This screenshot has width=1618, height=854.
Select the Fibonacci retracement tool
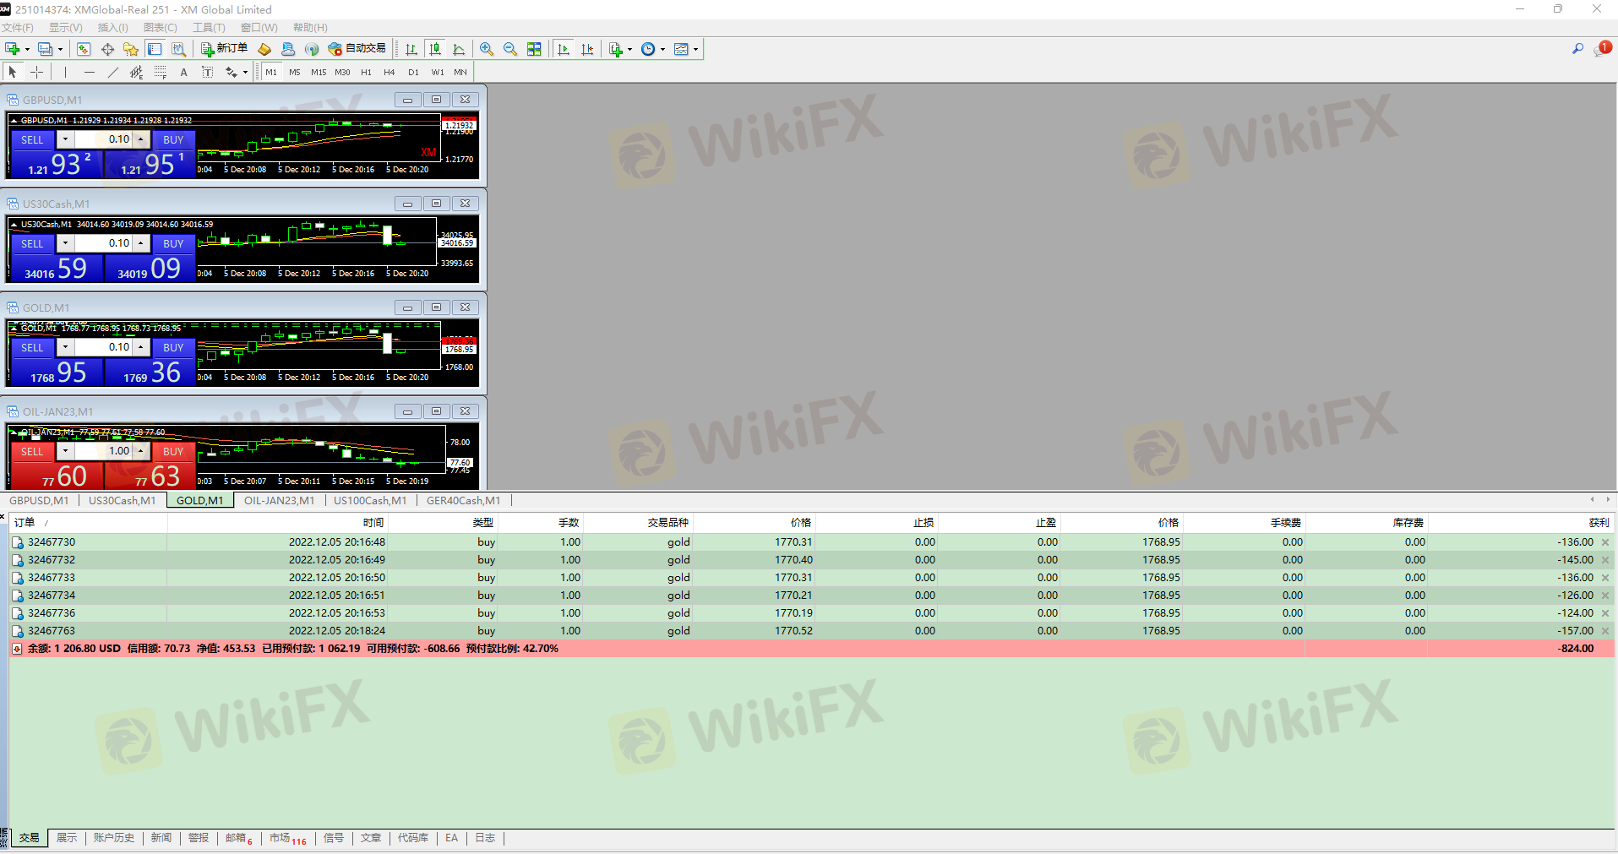(160, 72)
